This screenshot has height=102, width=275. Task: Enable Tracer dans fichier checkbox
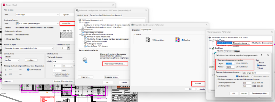6,39
